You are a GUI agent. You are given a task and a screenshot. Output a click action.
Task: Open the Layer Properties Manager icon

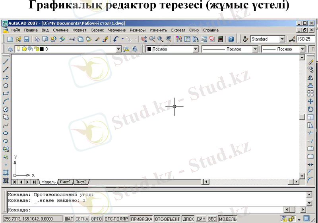[10, 49]
